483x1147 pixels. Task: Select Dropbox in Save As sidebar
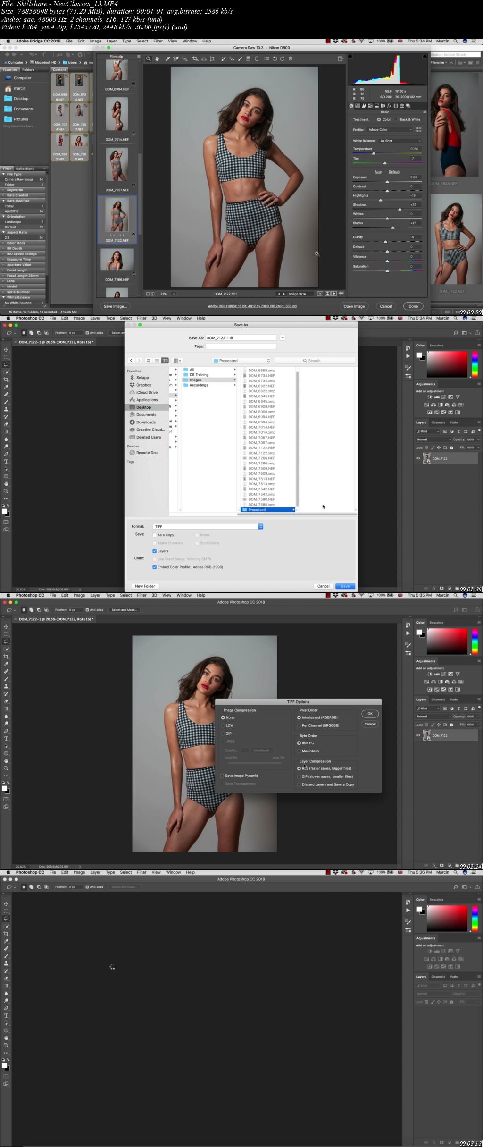pos(144,385)
